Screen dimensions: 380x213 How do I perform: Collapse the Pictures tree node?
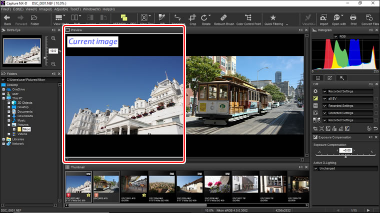(8, 125)
